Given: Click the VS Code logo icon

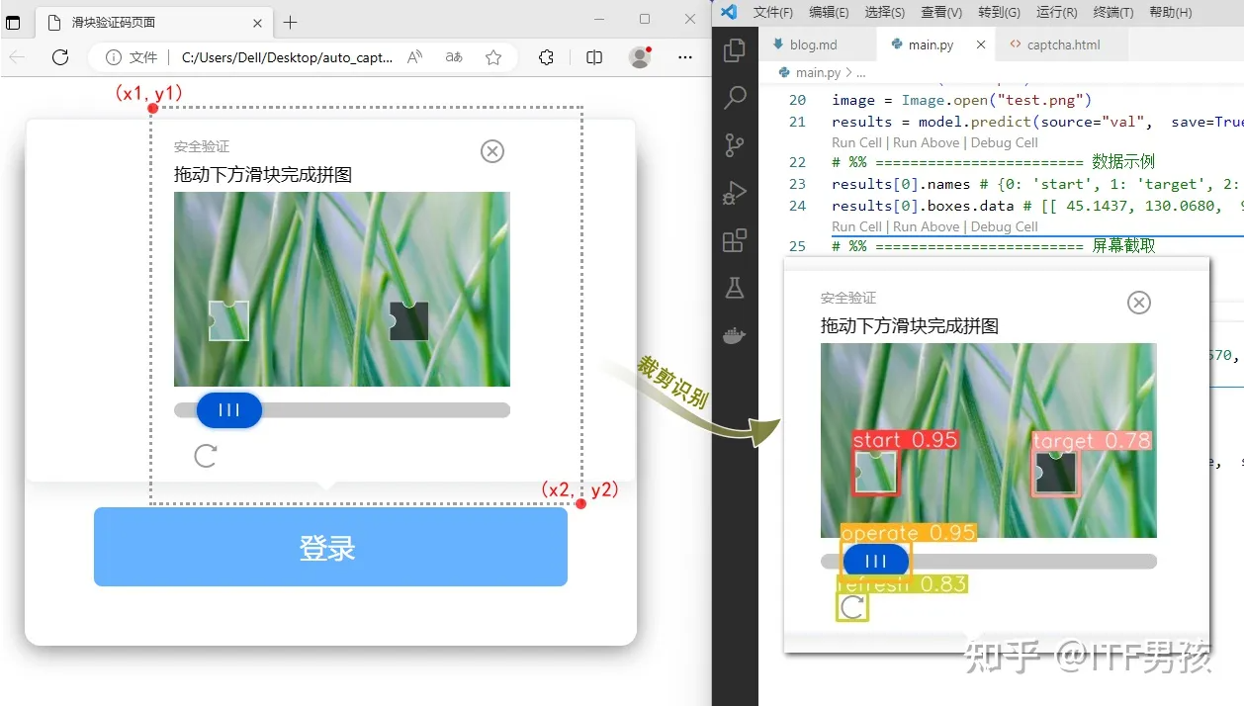Looking at the screenshot, I should pyautogui.click(x=729, y=12).
